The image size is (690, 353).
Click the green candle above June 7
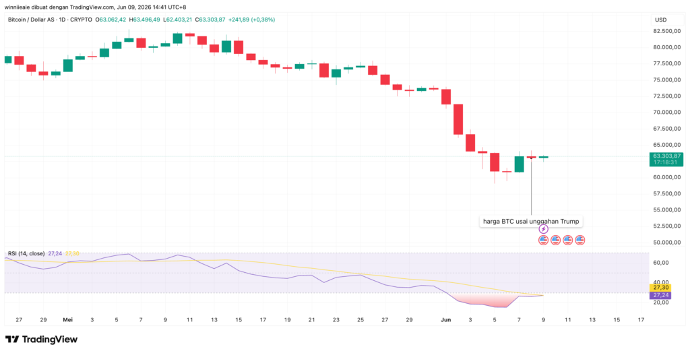click(520, 164)
